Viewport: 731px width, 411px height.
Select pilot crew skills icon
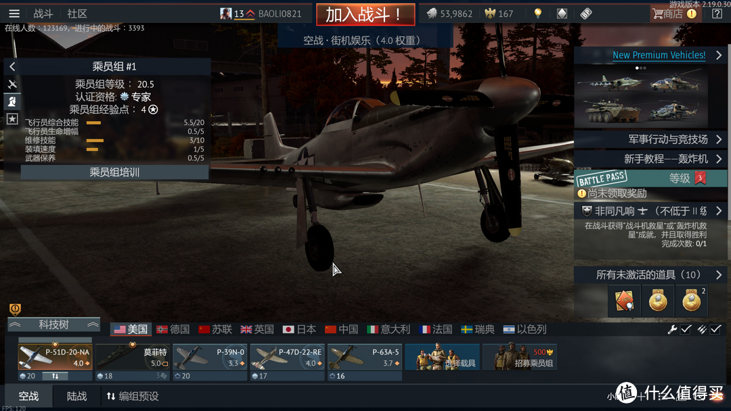click(12, 101)
